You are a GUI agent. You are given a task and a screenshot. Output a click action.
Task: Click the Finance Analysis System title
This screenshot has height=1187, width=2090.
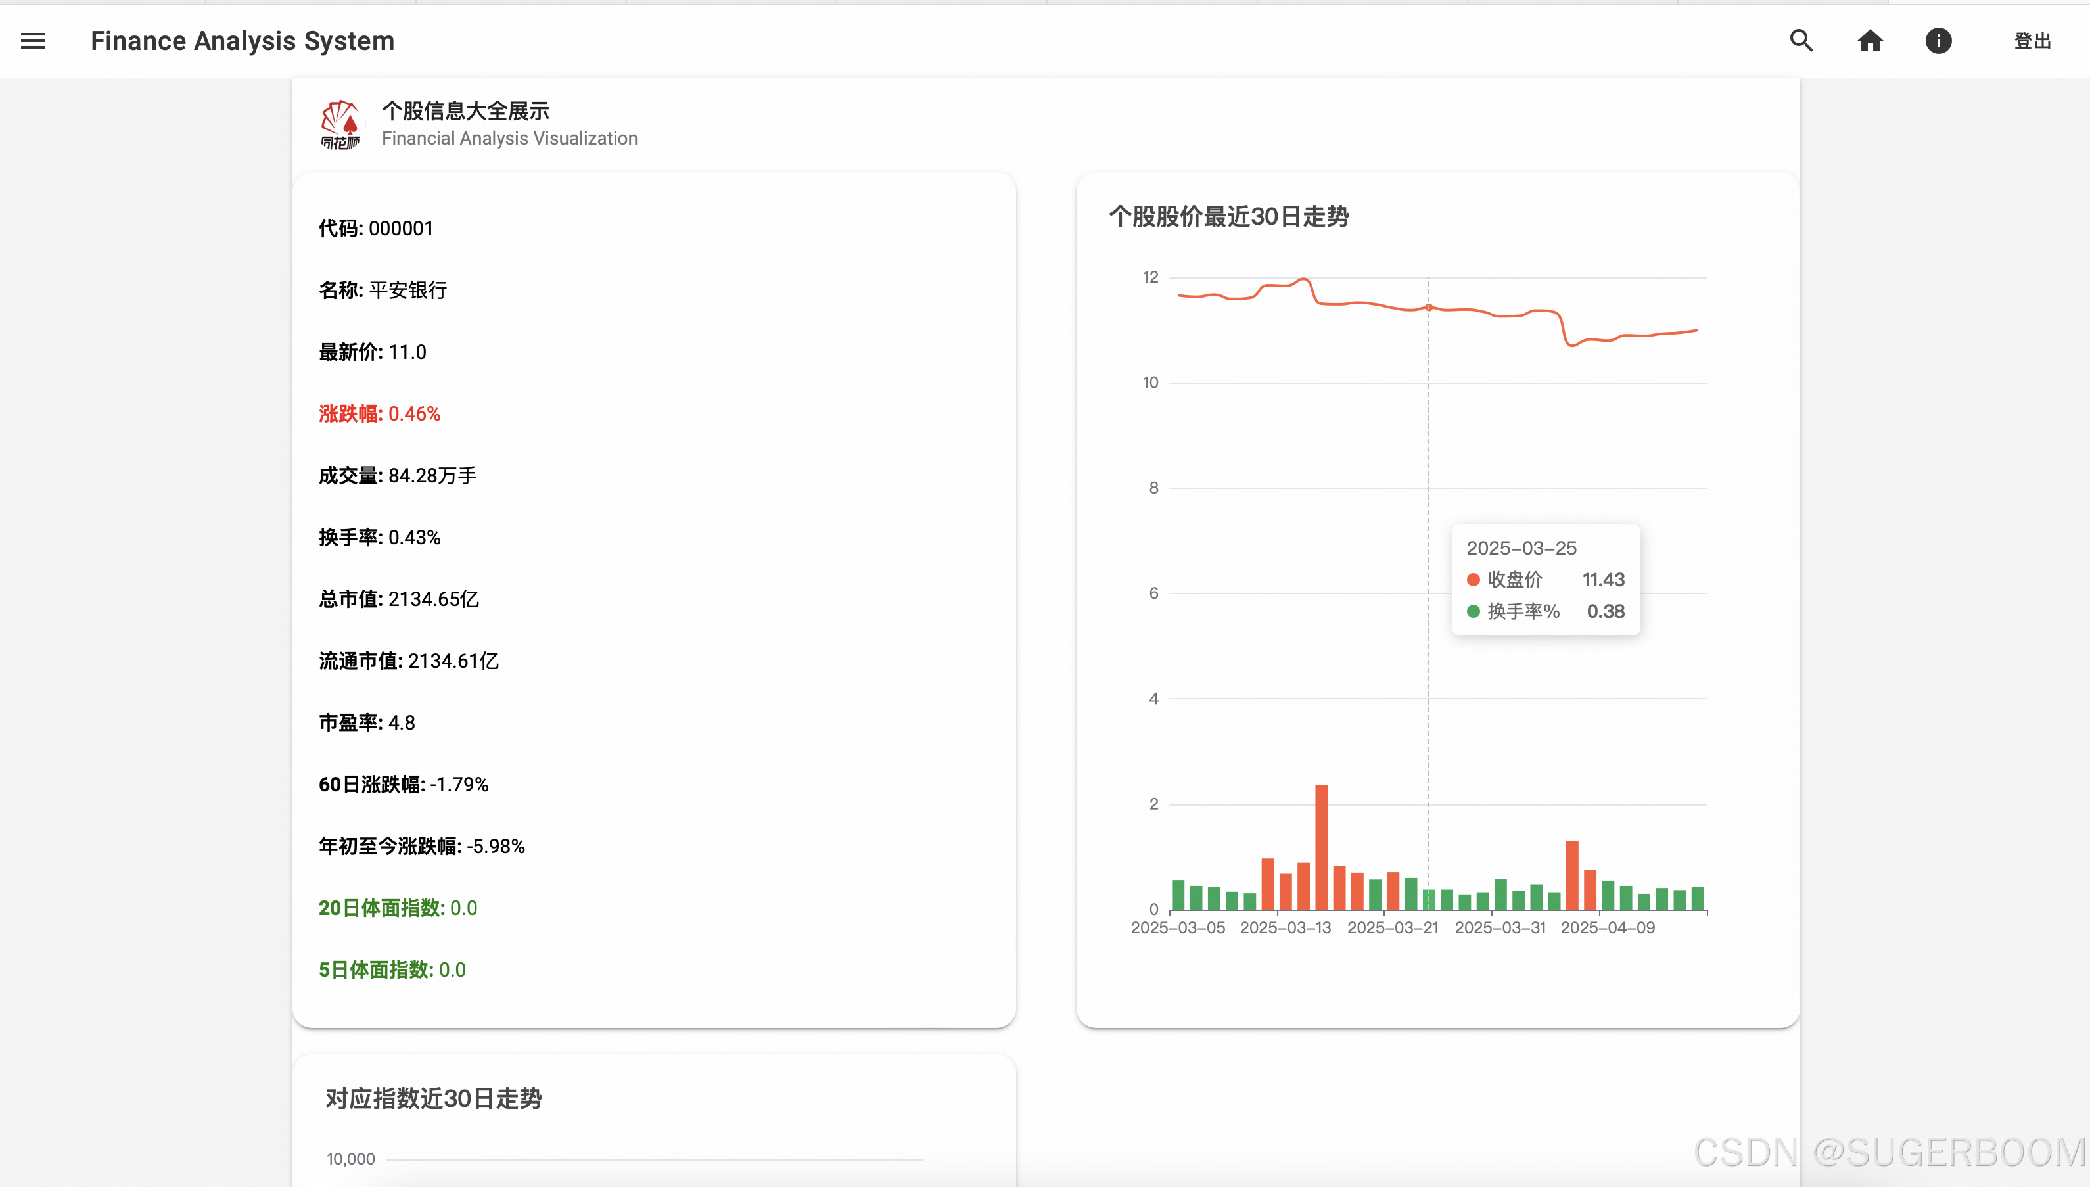(242, 41)
